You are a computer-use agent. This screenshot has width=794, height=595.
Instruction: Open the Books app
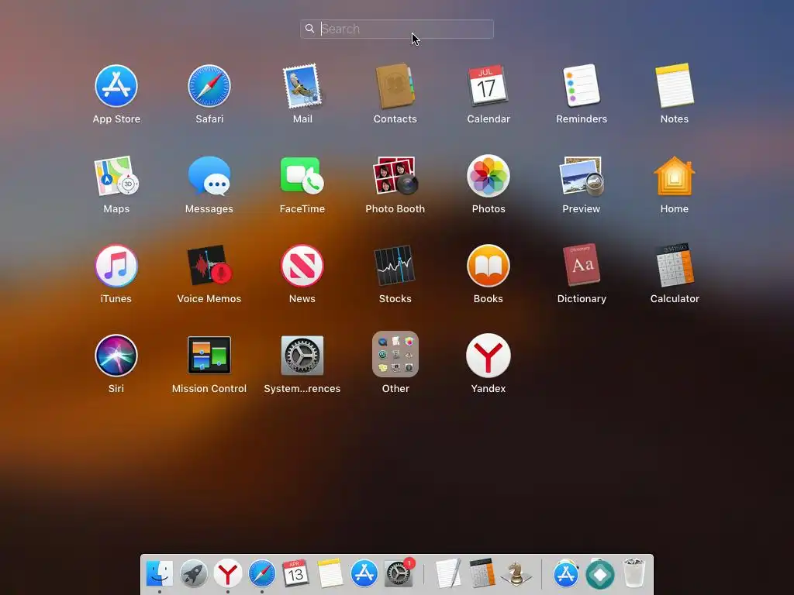click(488, 267)
